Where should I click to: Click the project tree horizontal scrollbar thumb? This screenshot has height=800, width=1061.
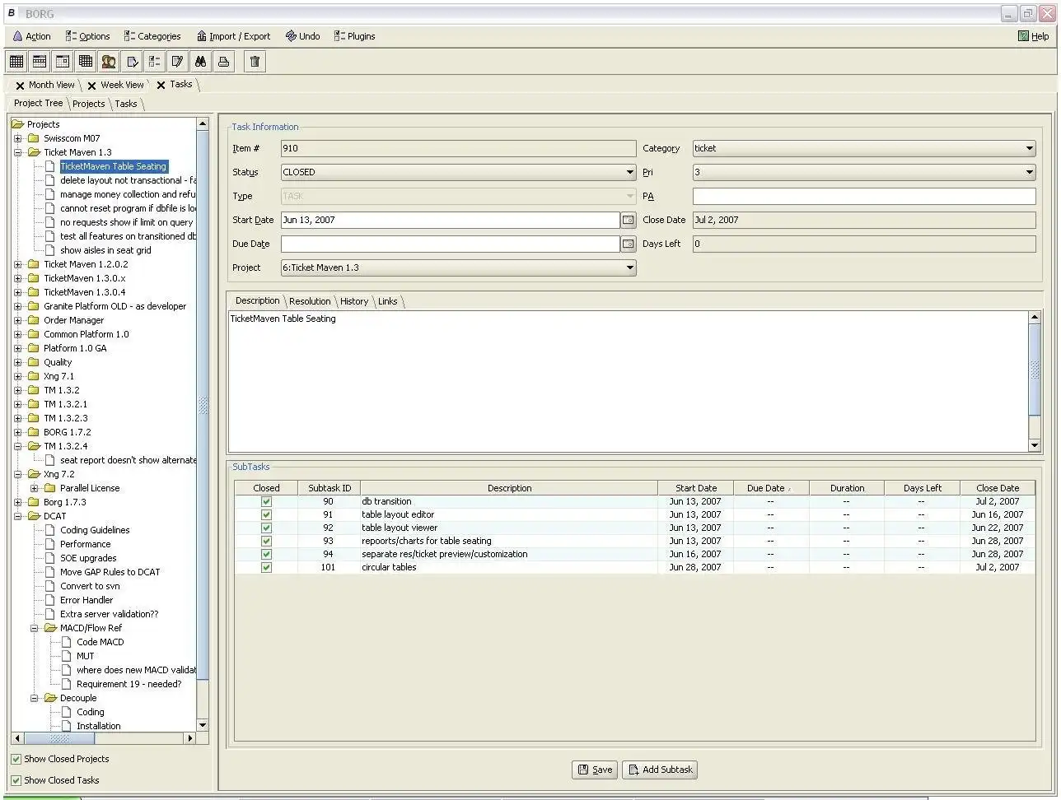point(59,738)
